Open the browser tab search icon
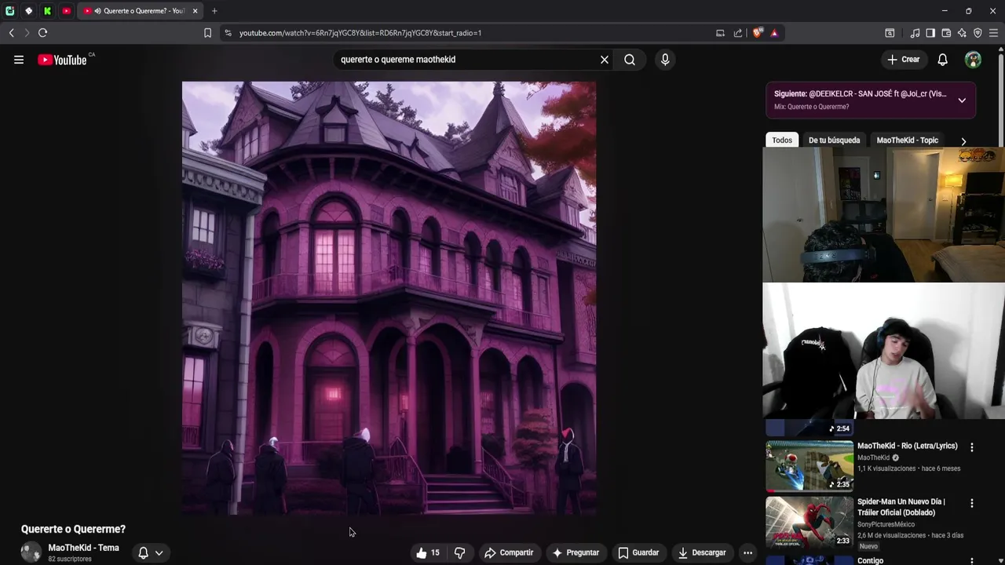 890,33
